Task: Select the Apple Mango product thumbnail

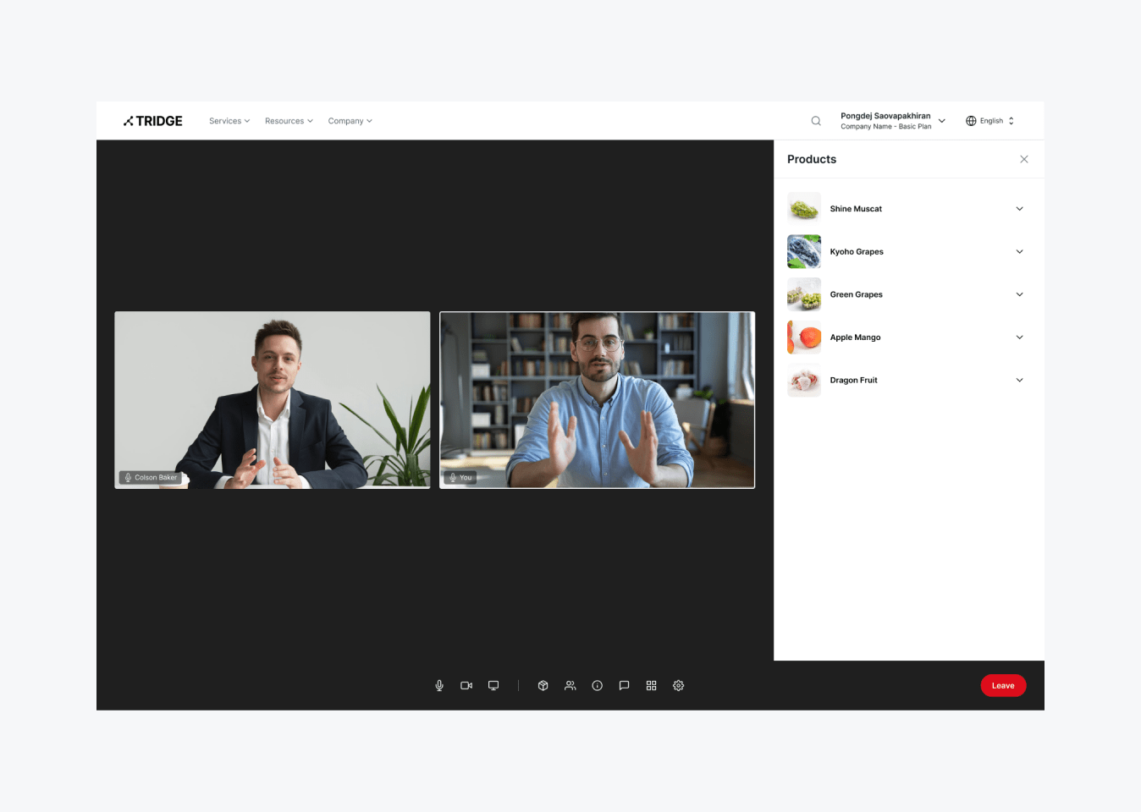Action: 804,337
